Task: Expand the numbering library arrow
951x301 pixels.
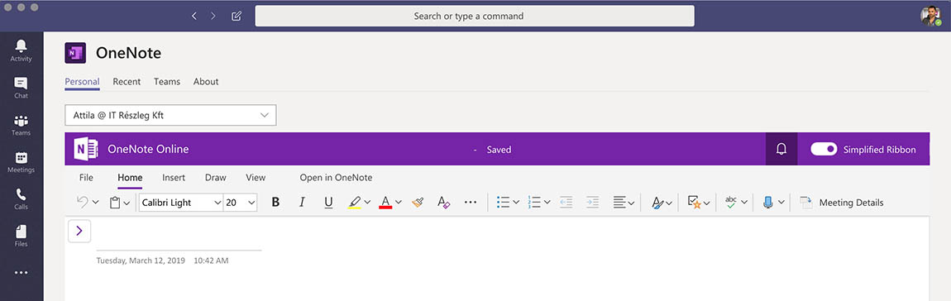Action: [547, 203]
